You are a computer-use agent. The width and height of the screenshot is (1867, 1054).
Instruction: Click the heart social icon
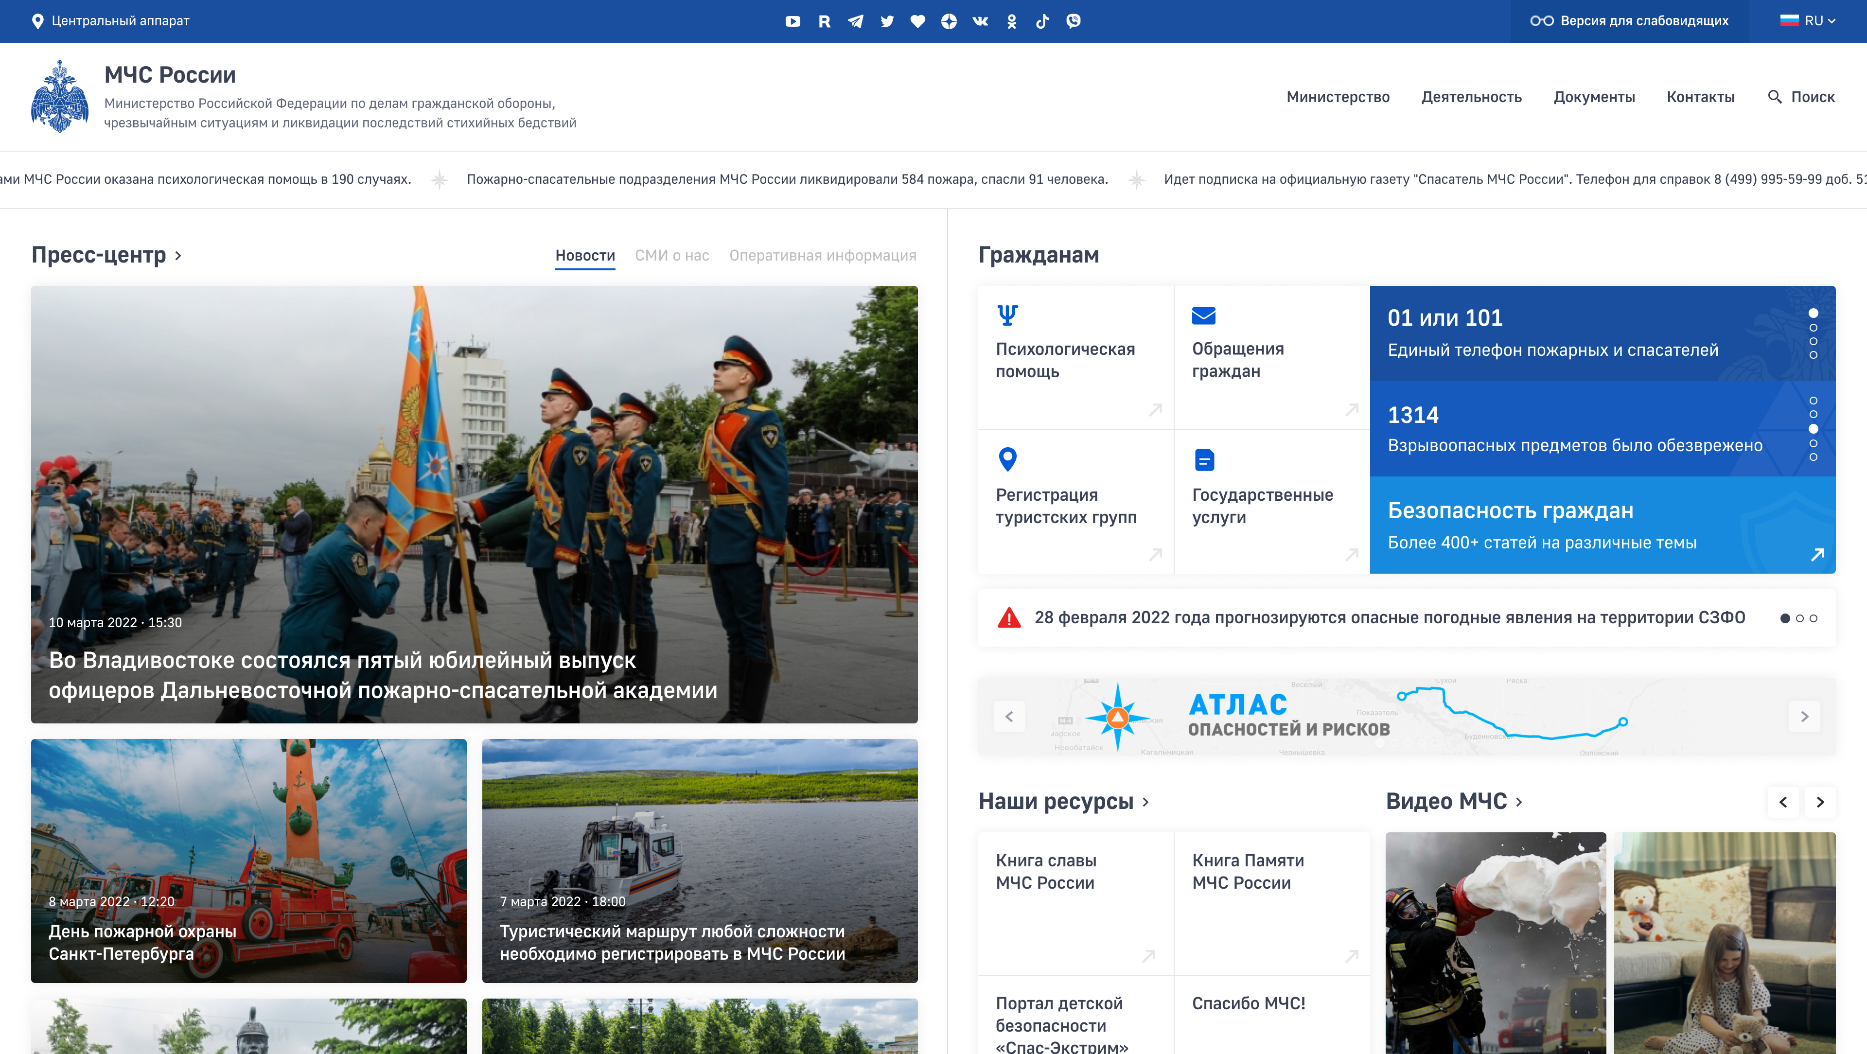tap(917, 21)
